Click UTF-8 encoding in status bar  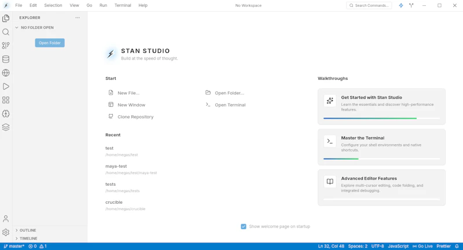point(378,246)
